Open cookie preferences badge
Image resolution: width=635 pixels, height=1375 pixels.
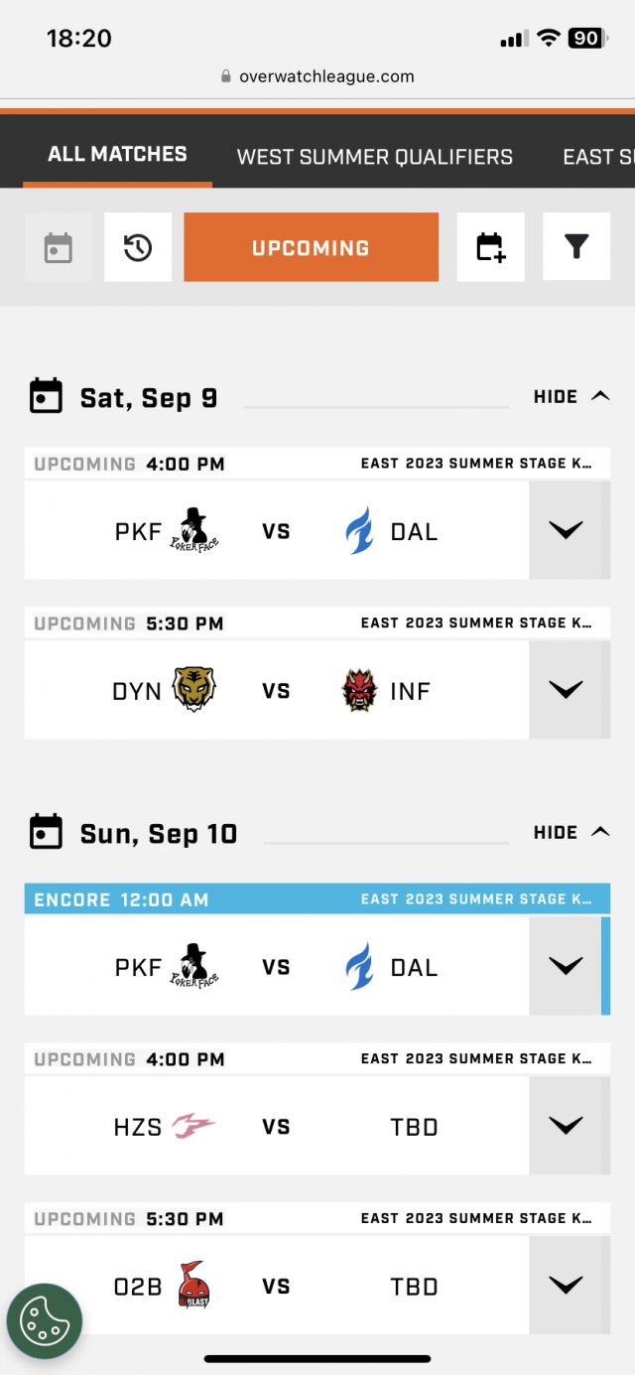pyautogui.click(x=45, y=1321)
